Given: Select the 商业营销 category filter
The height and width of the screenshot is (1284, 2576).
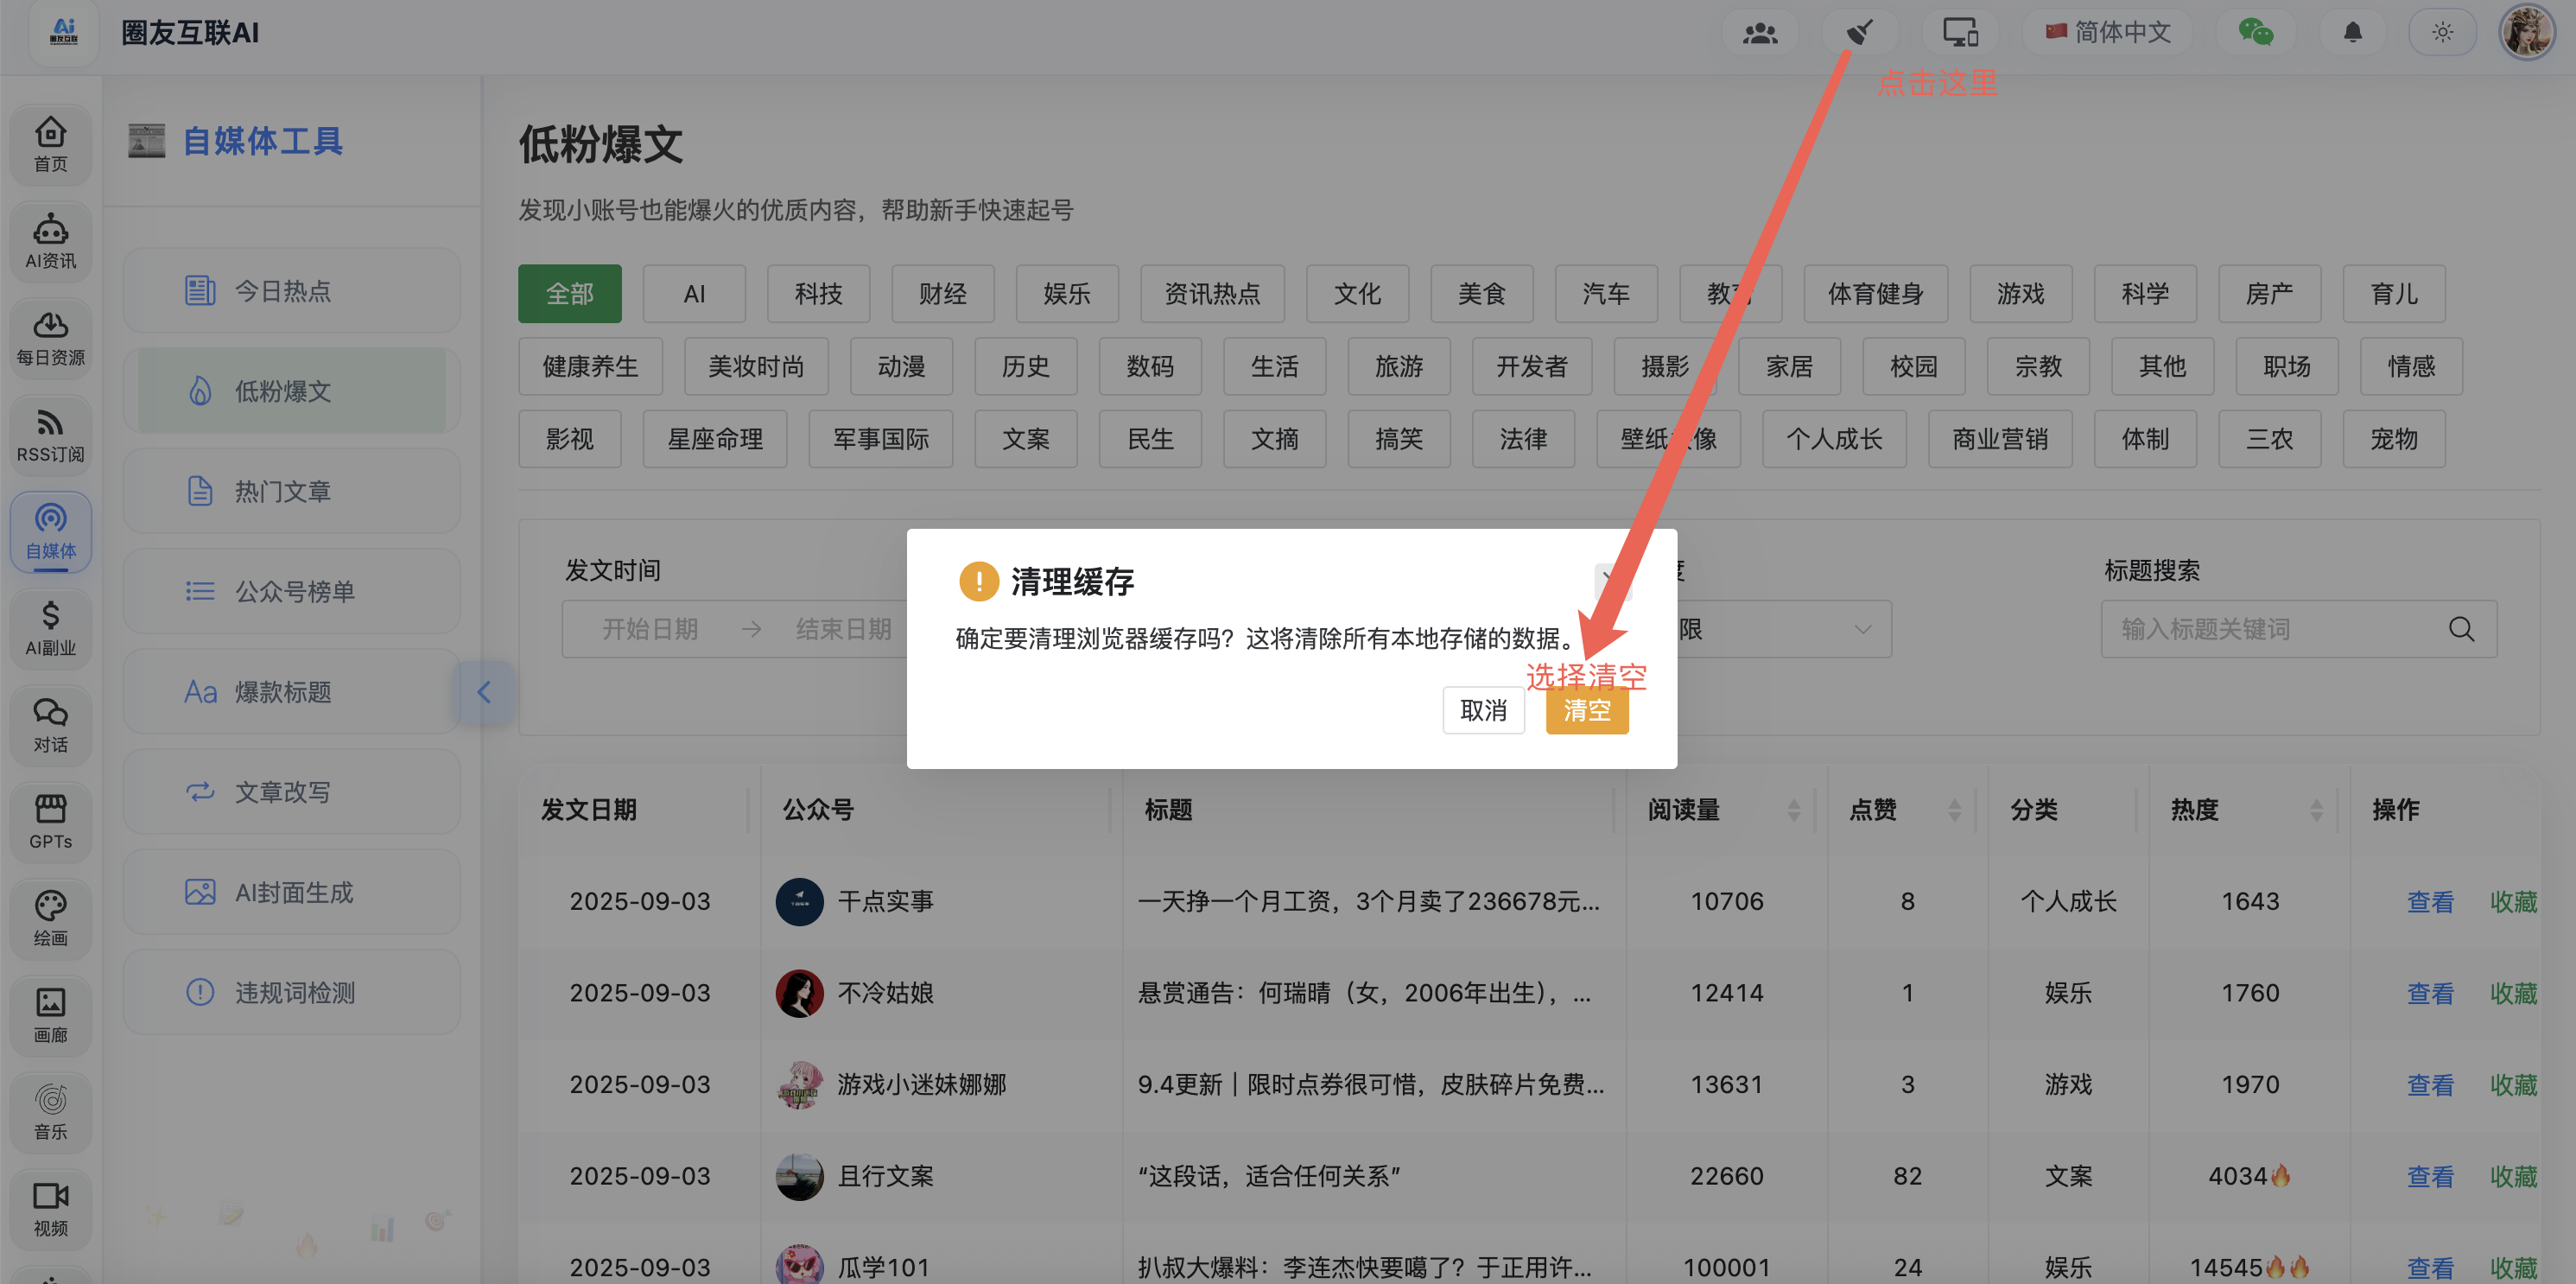Looking at the screenshot, I should pos(2000,439).
